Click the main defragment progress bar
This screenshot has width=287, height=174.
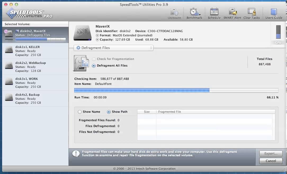[x=176, y=90]
